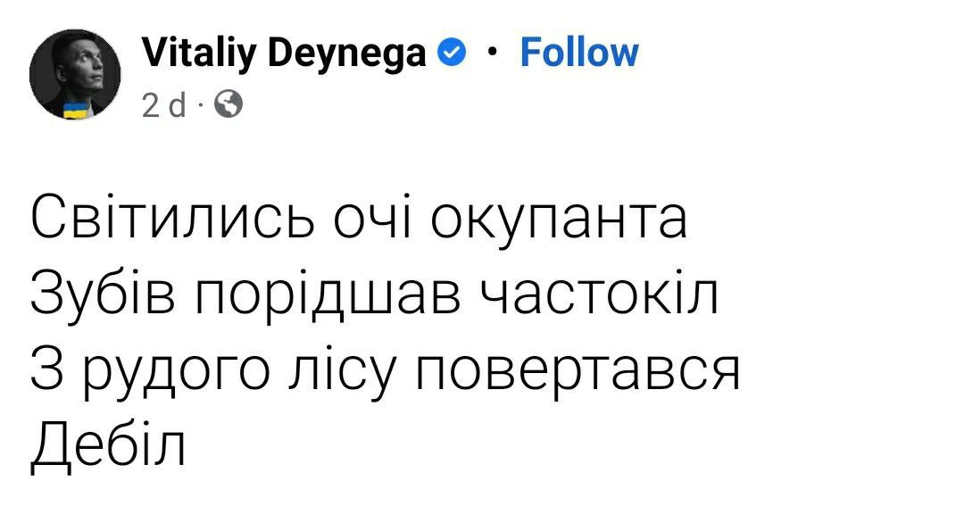Click the last word 'Дебіл'
This screenshot has width=964, height=506.
108,444
